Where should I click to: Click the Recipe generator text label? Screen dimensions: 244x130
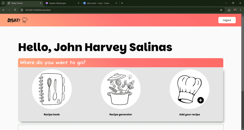pos(121,114)
